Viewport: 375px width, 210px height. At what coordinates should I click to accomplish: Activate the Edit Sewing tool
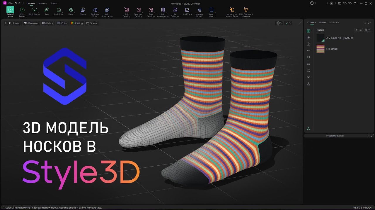(127, 12)
